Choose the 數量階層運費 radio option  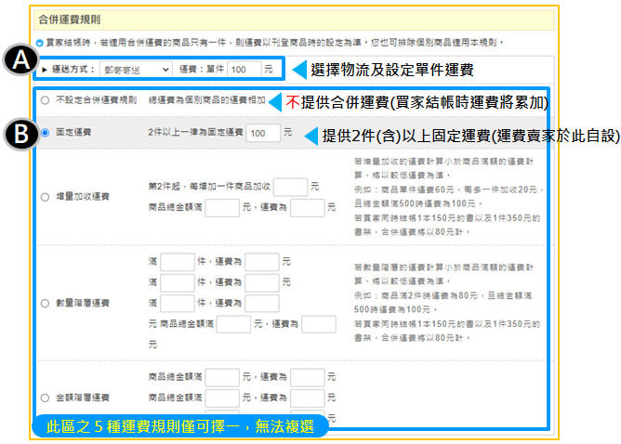point(45,303)
